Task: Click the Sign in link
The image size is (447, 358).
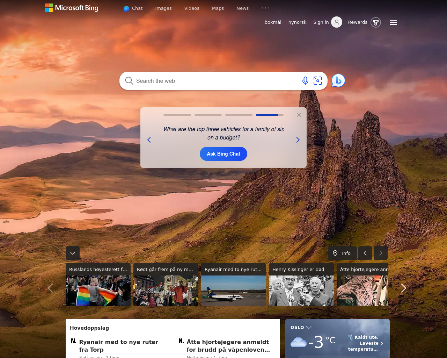Action: click(321, 22)
